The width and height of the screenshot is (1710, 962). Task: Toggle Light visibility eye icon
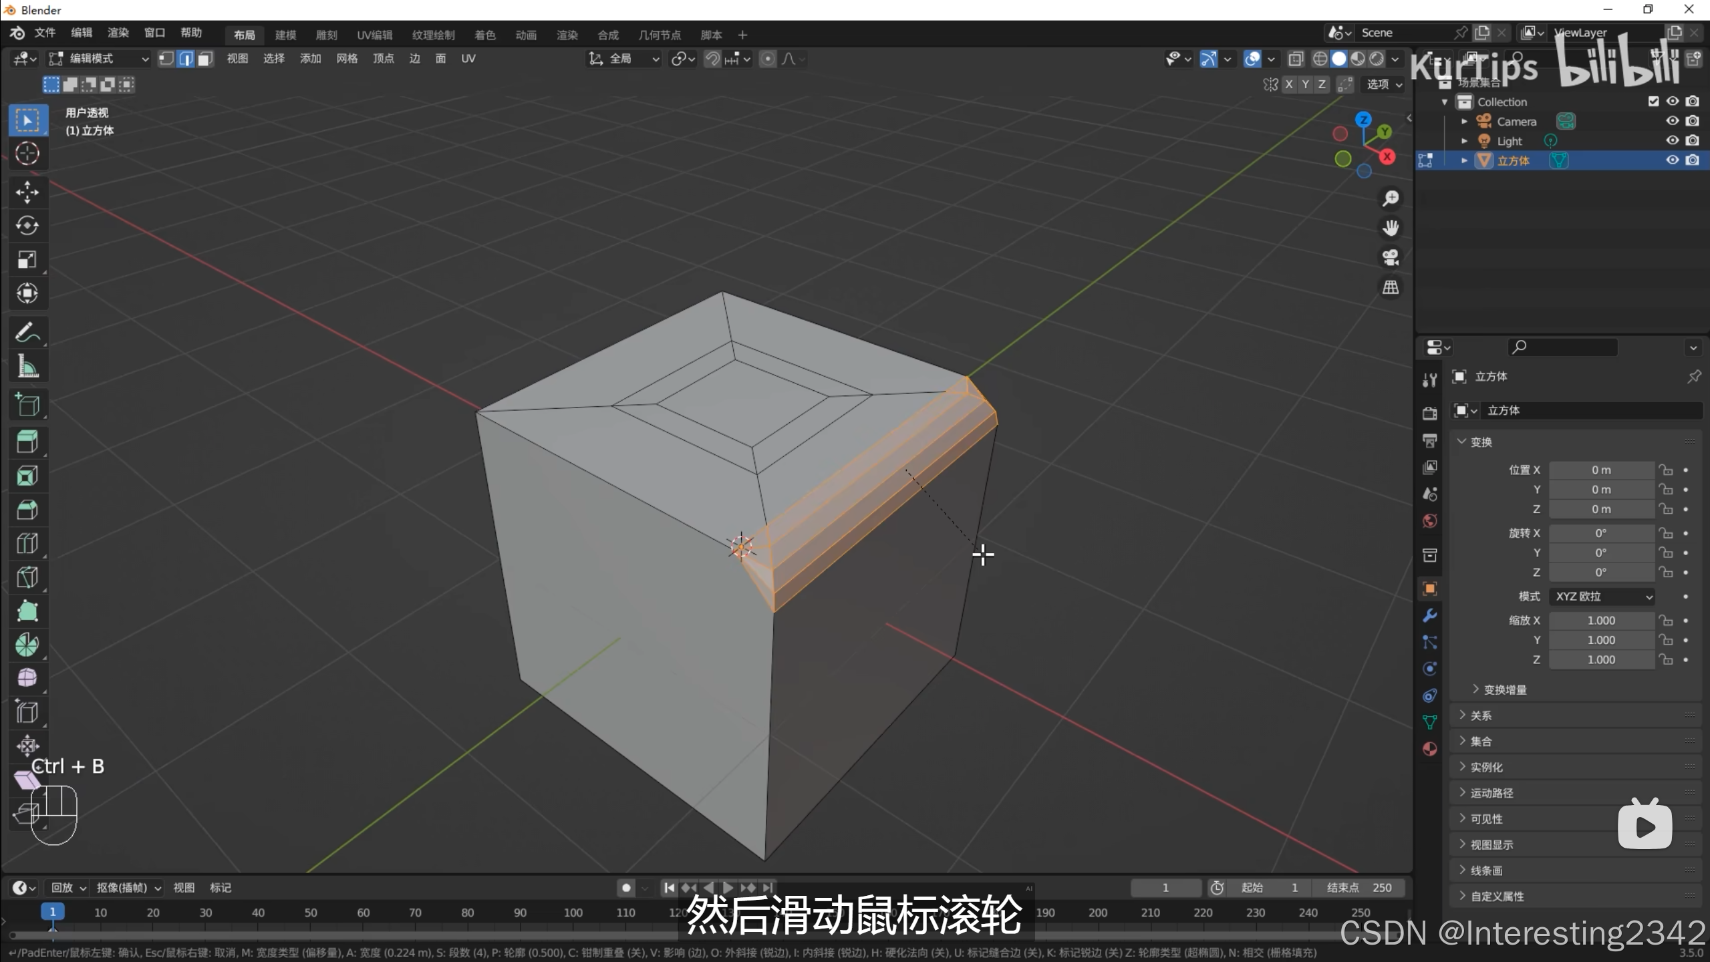[1672, 140]
